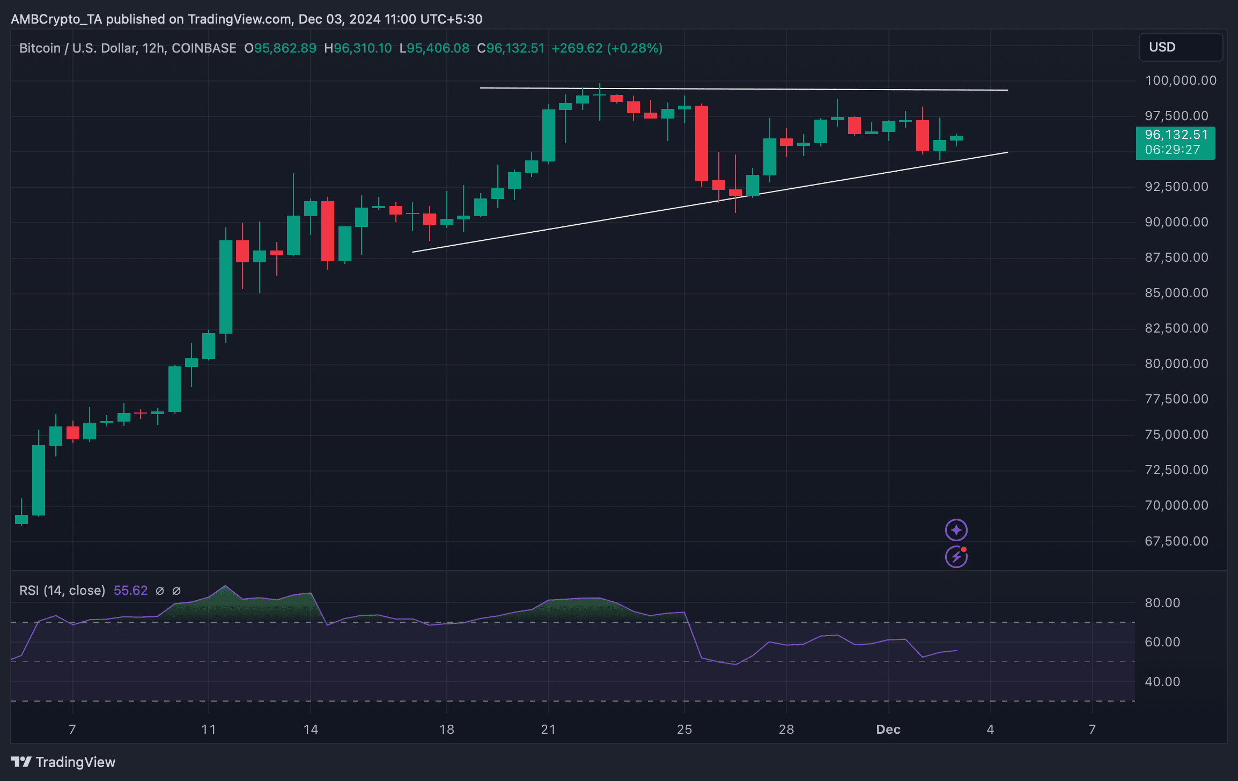Click the large red candle near date 25
This screenshot has width=1238, height=781.
[x=701, y=143]
